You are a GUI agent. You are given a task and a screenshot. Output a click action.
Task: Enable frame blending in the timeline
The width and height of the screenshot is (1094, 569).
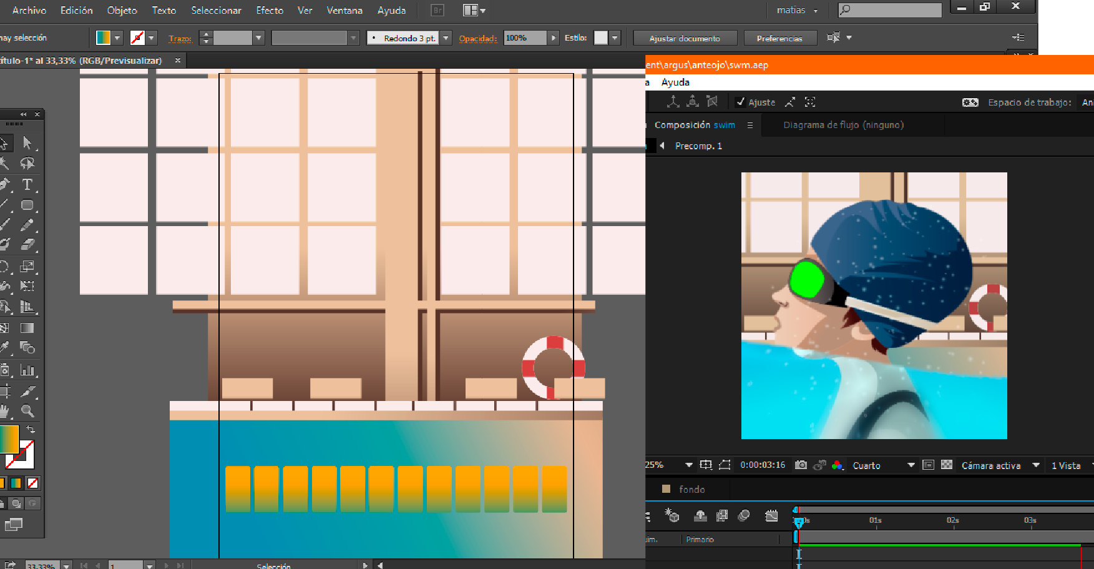click(722, 515)
